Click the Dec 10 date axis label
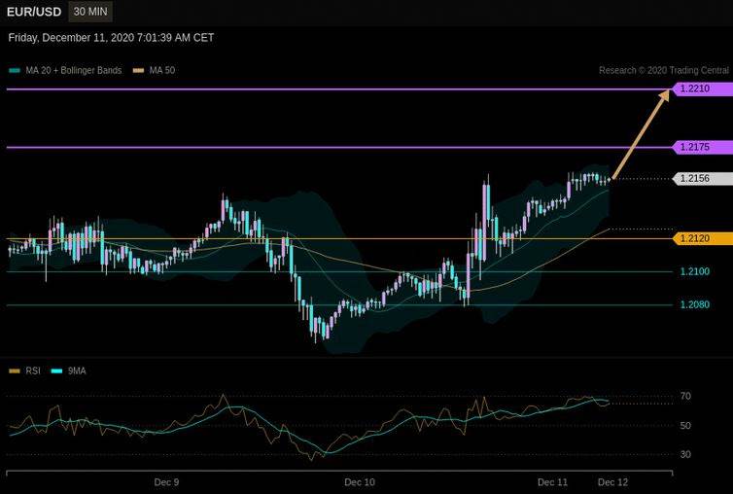The width and height of the screenshot is (733, 494). pyautogui.click(x=360, y=482)
